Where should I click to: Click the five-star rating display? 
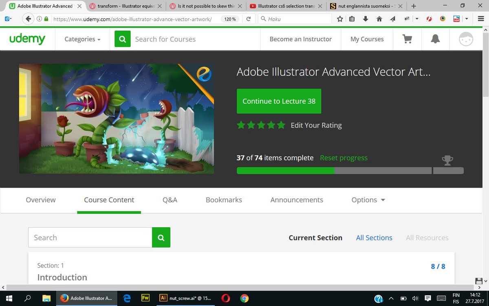261,125
